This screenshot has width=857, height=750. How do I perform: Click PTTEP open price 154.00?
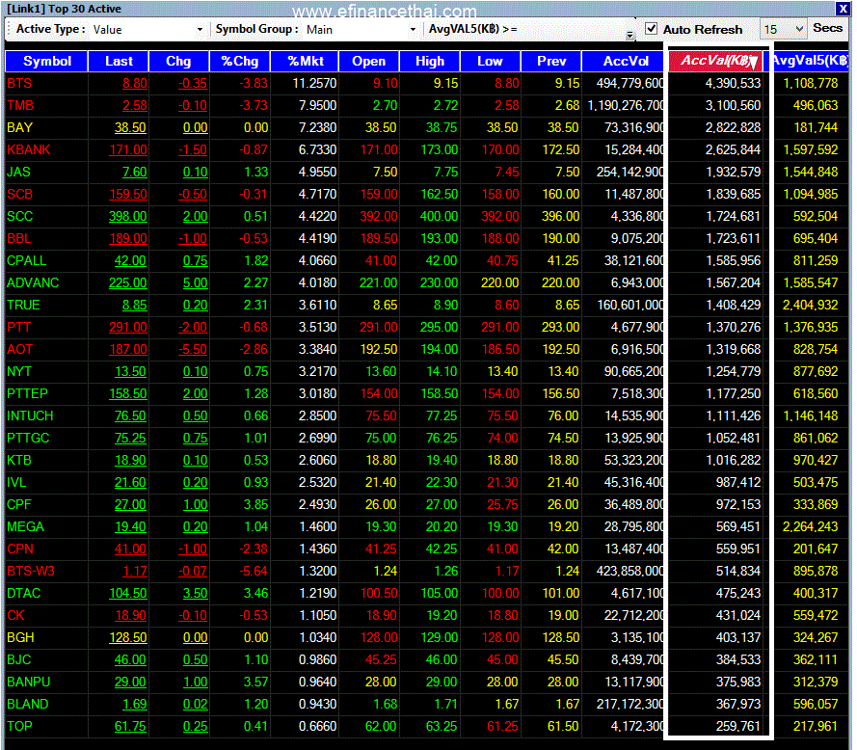pyautogui.click(x=379, y=393)
